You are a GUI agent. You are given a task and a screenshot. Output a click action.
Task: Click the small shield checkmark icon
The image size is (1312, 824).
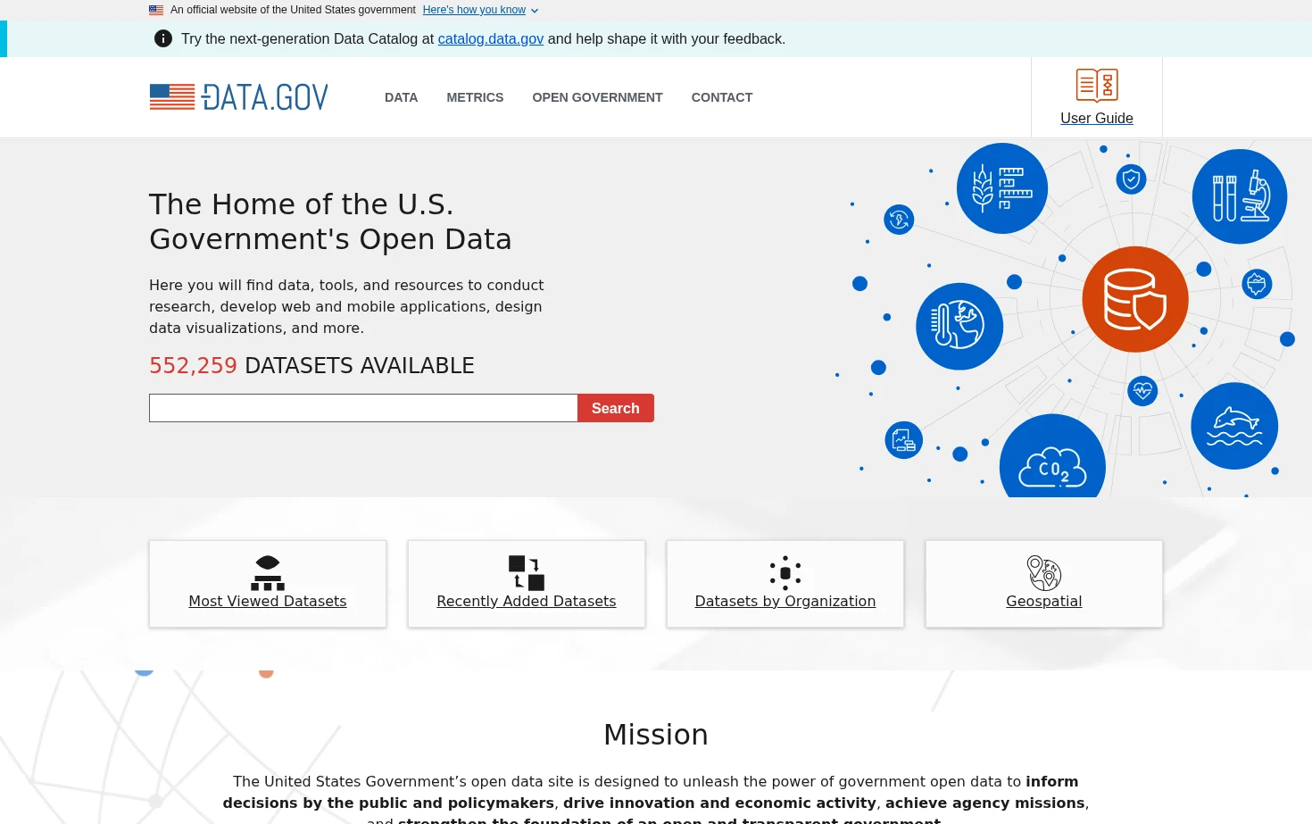tap(1132, 179)
